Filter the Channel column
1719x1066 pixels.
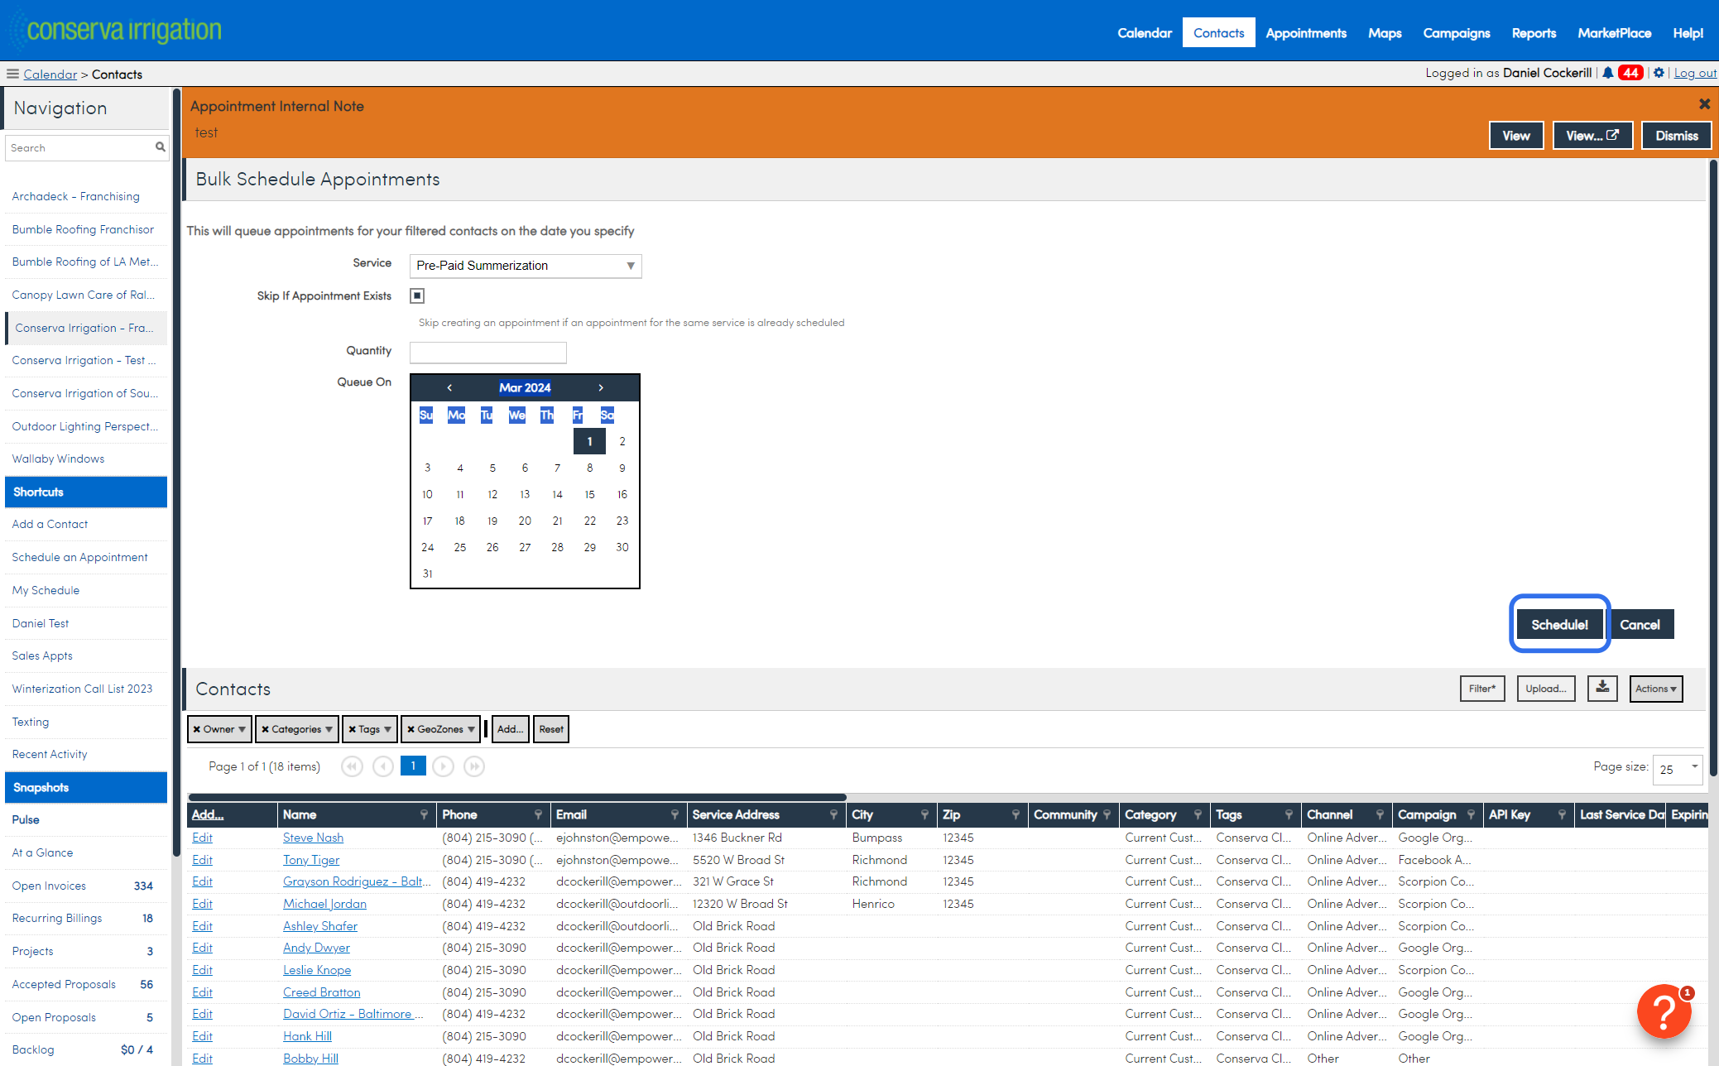pyautogui.click(x=1380, y=814)
